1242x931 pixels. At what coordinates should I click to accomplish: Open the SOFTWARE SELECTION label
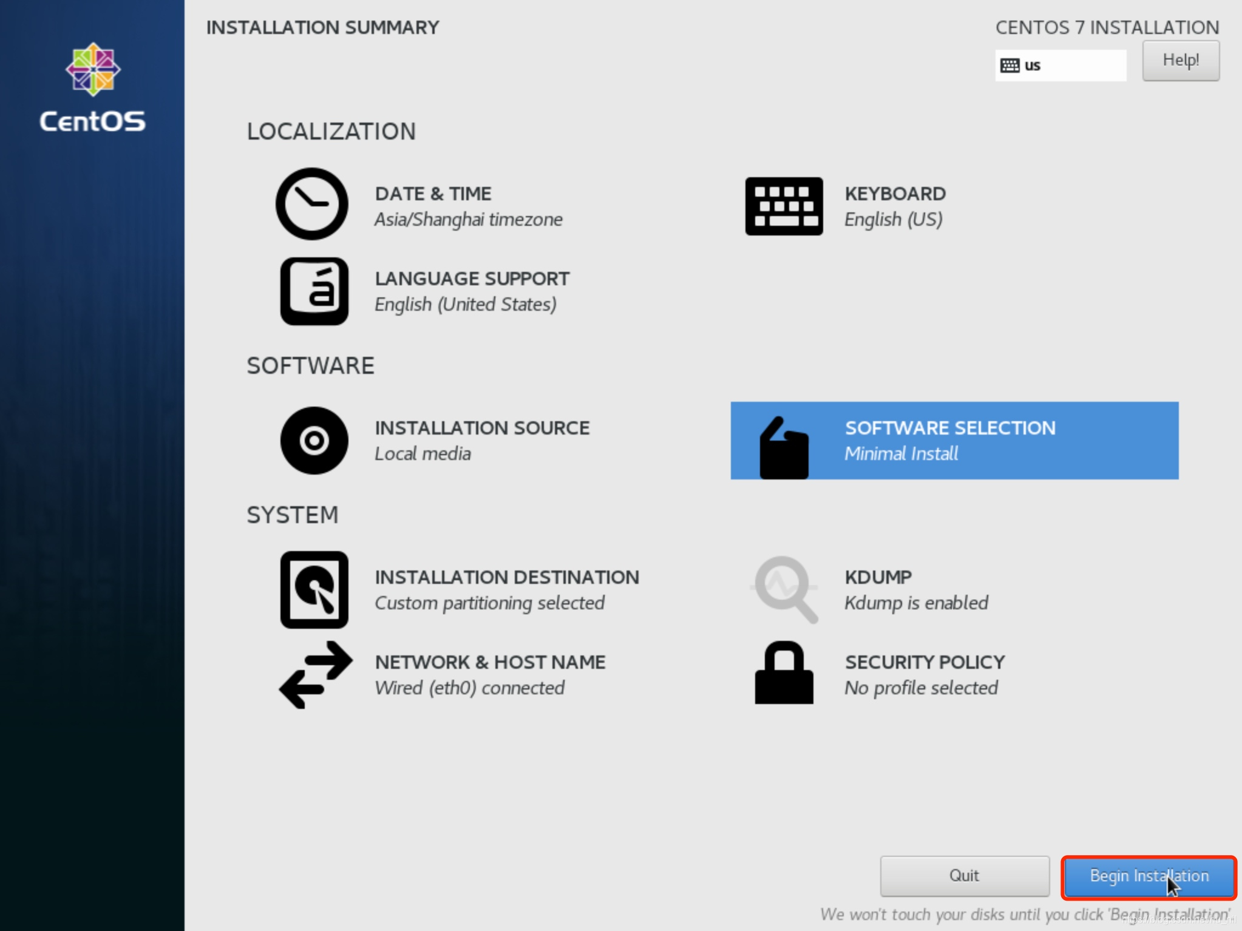click(x=950, y=428)
